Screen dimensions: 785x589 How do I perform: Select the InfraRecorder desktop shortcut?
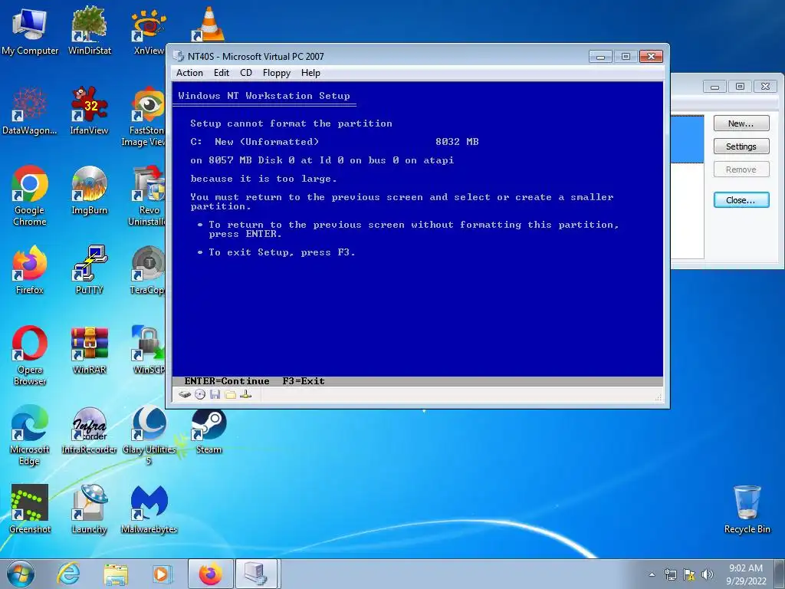pos(89,430)
